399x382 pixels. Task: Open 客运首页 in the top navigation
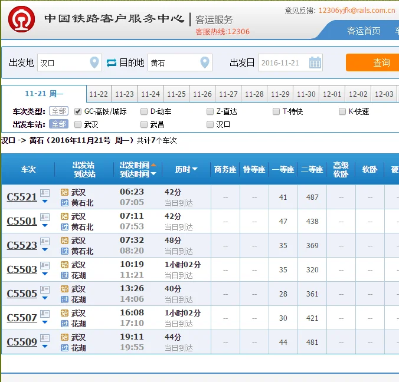(364, 31)
